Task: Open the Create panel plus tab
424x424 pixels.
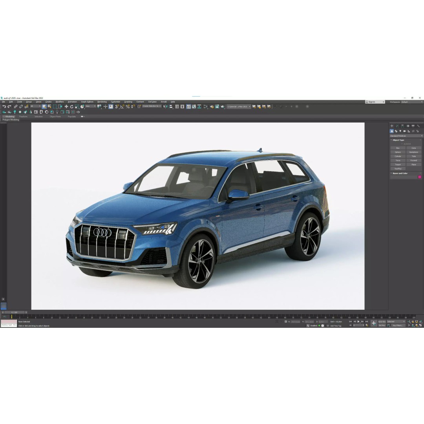Action: [392, 126]
